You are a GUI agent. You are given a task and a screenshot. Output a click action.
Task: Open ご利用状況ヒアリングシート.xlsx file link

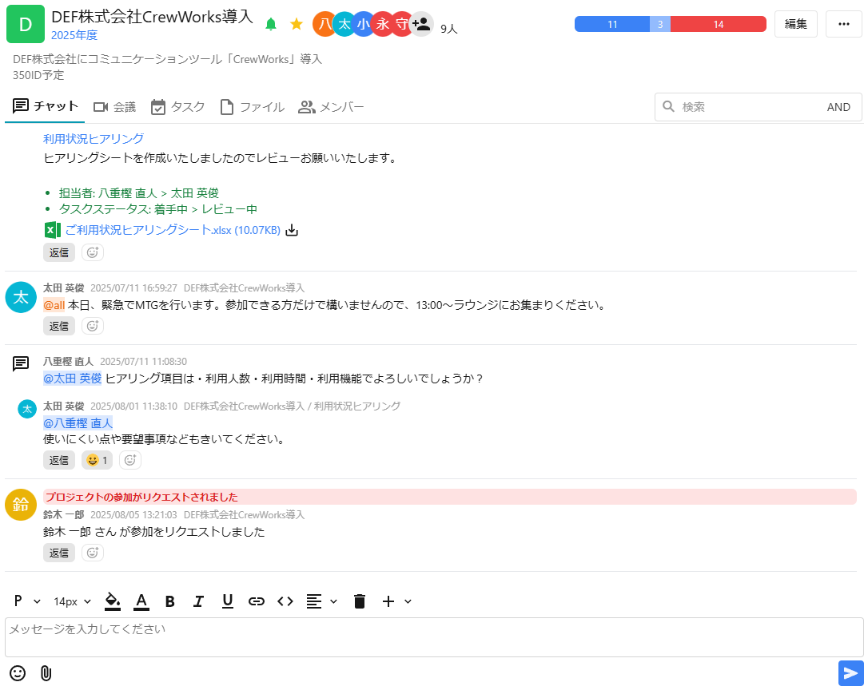click(173, 229)
